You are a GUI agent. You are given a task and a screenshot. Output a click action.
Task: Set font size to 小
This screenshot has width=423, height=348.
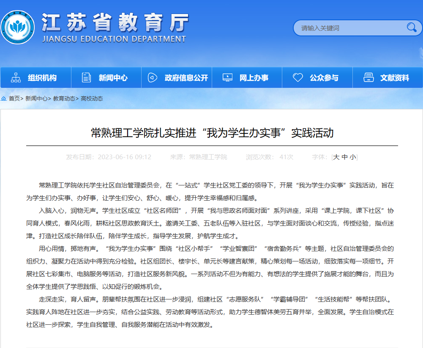(353, 157)
